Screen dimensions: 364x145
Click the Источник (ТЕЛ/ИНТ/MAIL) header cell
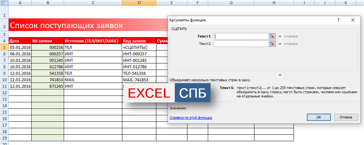pos(93,41)
